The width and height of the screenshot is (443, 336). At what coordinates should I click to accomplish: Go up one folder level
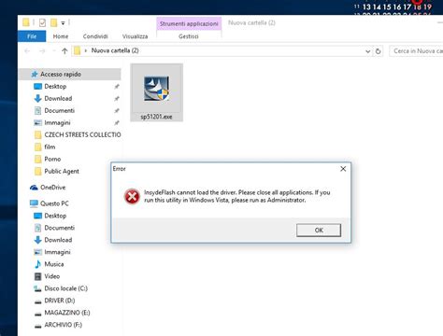click(64, 50)
